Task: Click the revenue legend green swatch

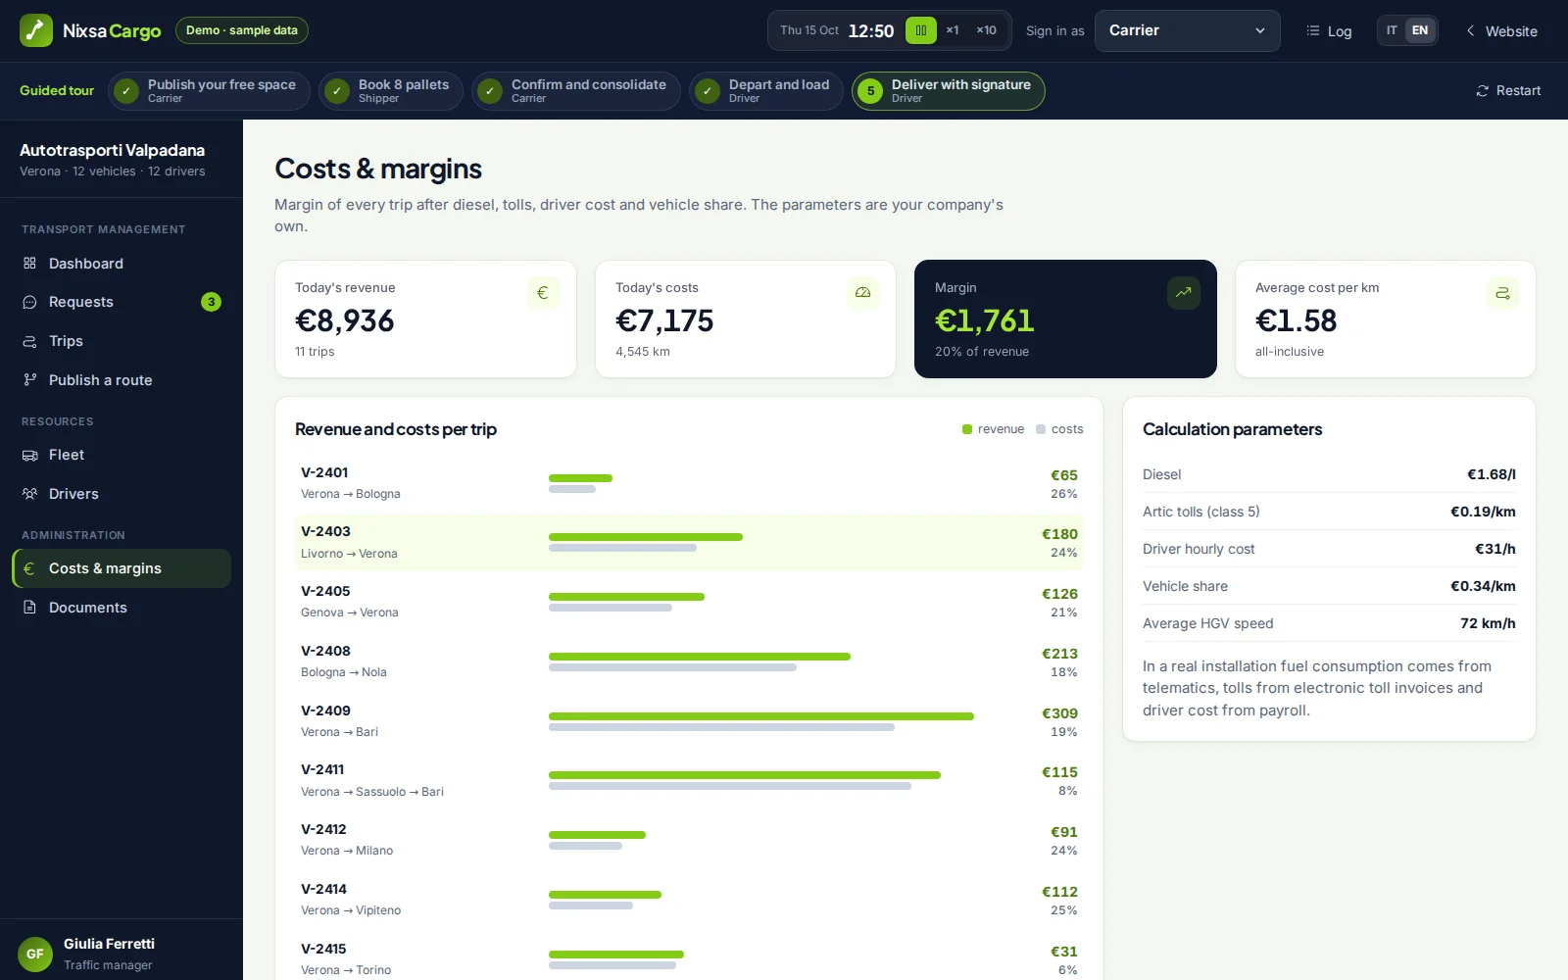Action: [x=967, y=429]
